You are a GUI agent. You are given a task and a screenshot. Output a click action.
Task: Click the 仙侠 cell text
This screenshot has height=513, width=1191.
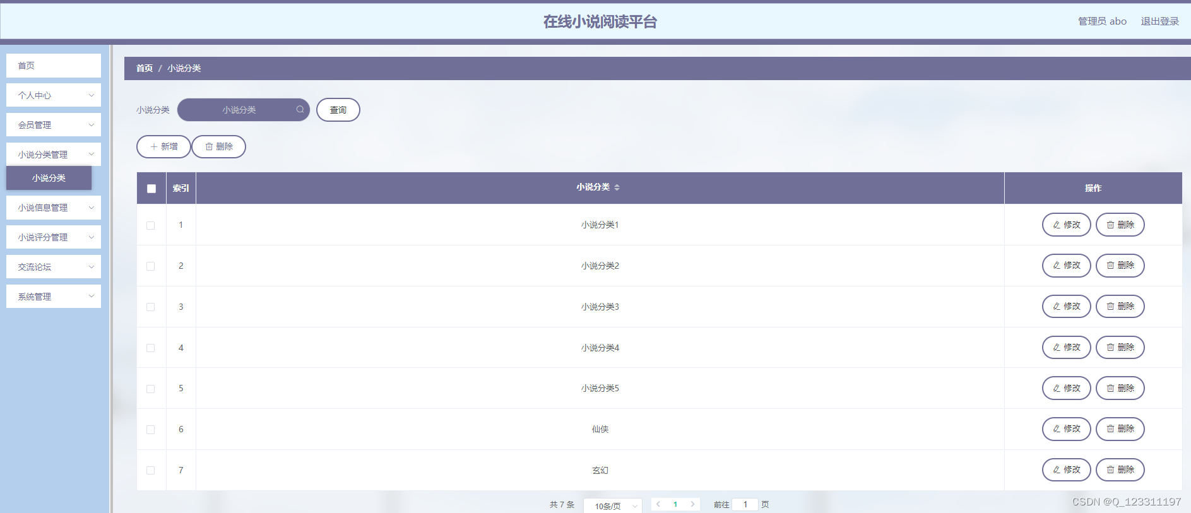(x=600, y=429)
